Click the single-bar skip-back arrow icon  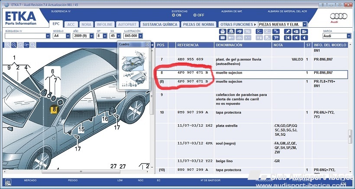coord(296,38)
